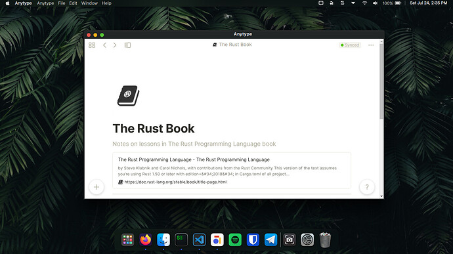
Task: Click the date and time clock
Action: coord(428,3)
